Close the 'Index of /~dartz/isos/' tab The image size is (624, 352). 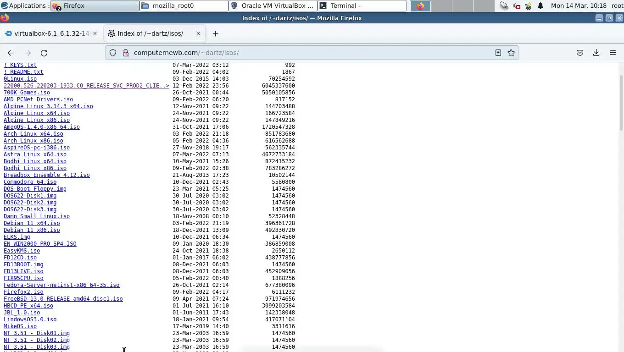[x=198, y=33]
